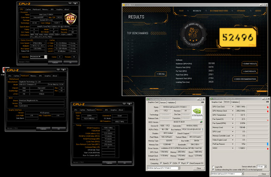Enable the Log to file checkbox
This screenshot has width=271, height=177.
pos(213,167)
